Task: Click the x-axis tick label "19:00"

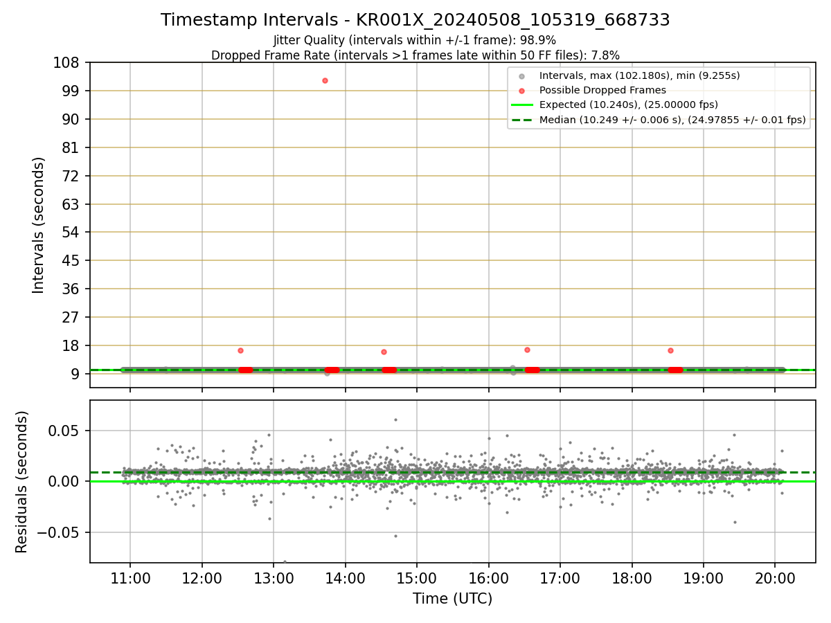Action: pyautogui.click(x=704, y=579)
